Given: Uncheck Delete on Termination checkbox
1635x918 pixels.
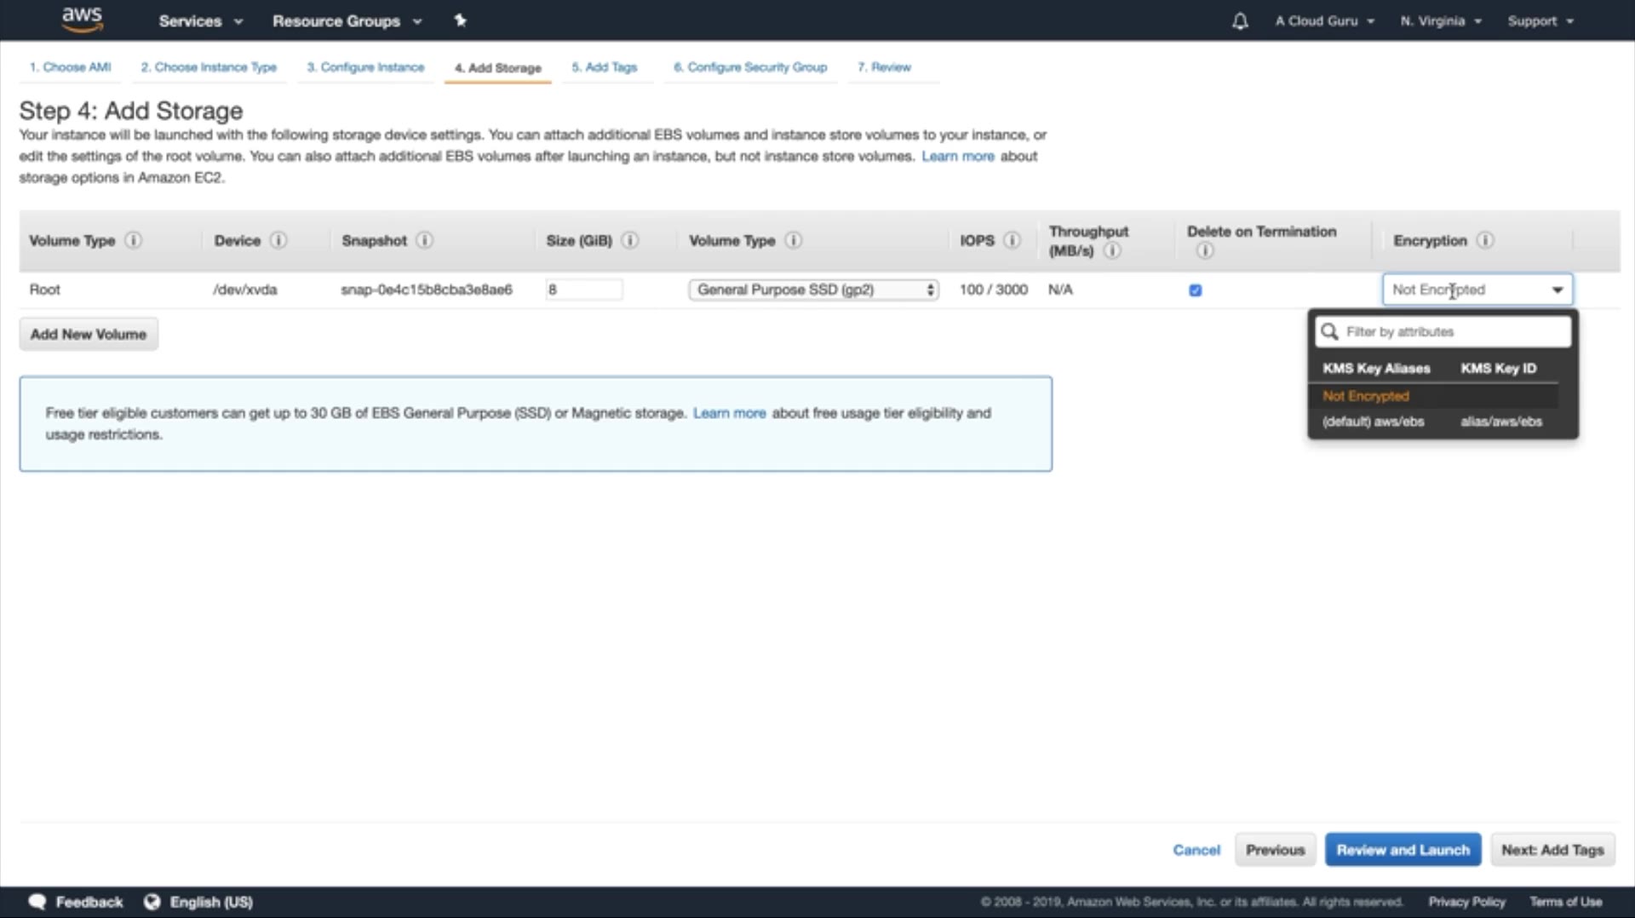Looking at the screenshot, I should tap(1196, 290).
